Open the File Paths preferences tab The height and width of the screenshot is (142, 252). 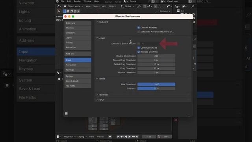[x=78, y=86]
